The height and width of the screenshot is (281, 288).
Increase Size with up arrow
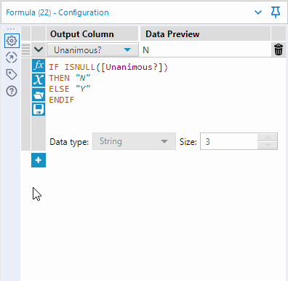268,137
